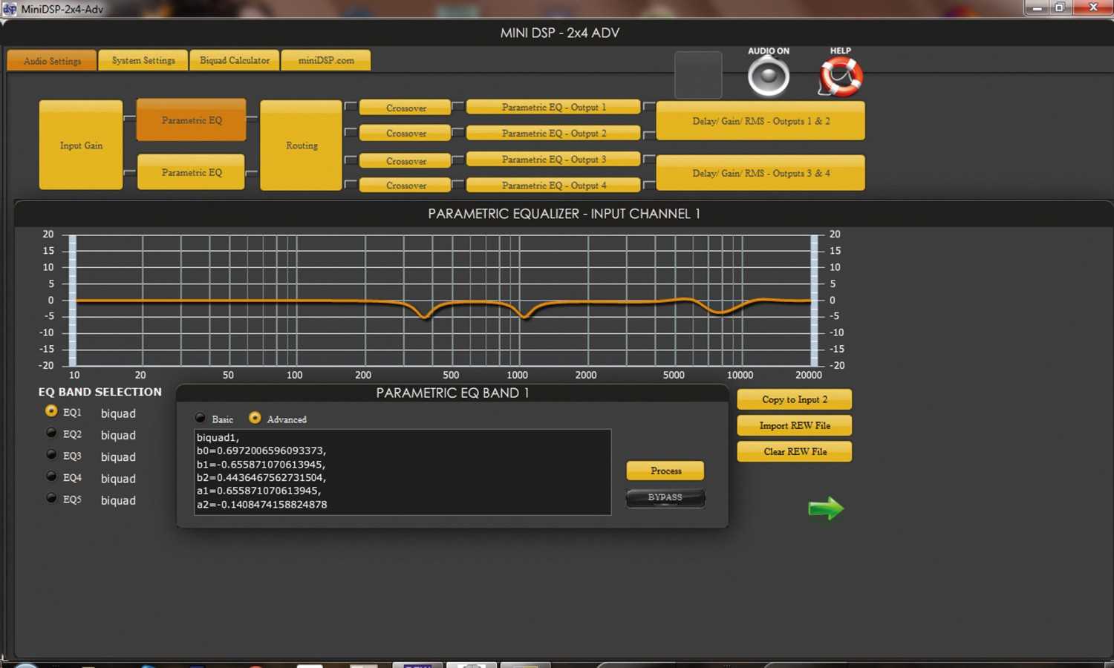Open the Input Gain block

(81, 145)
